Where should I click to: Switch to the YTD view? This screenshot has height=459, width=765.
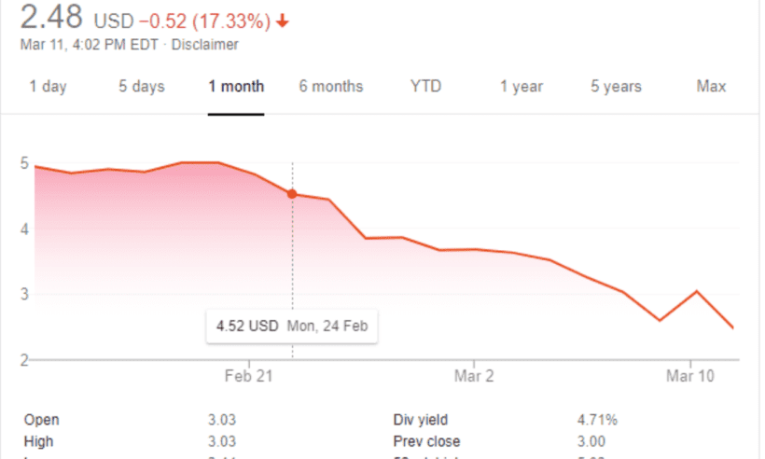(x=425, y=87)
